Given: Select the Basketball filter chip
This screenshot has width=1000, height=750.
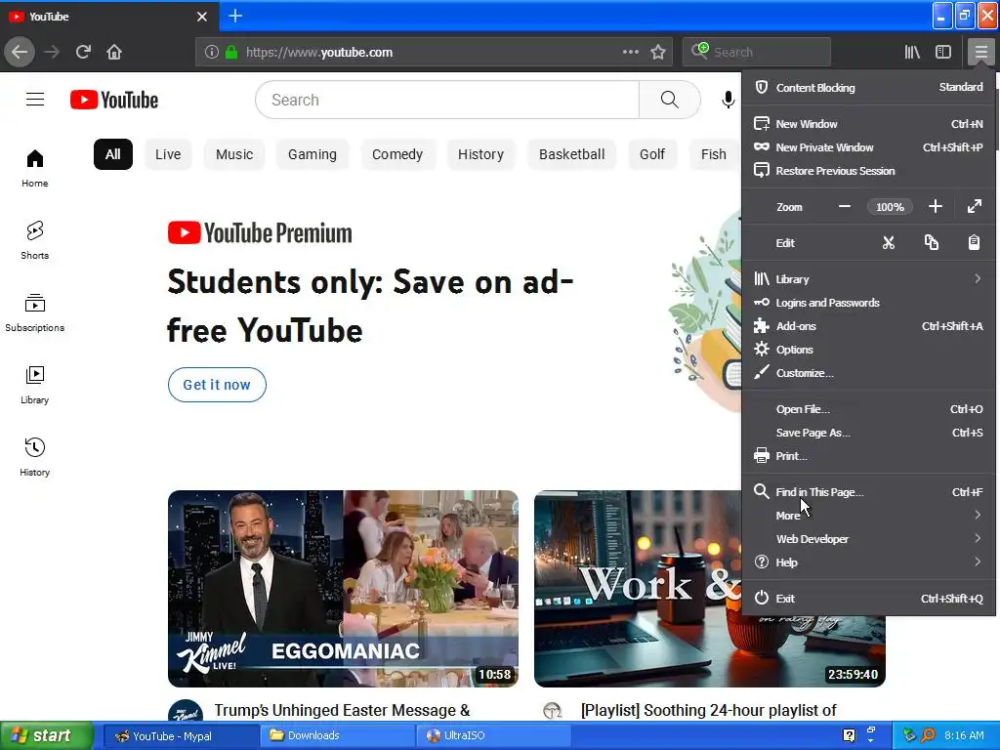Looking at the screenshot, I should coord(571,154).
